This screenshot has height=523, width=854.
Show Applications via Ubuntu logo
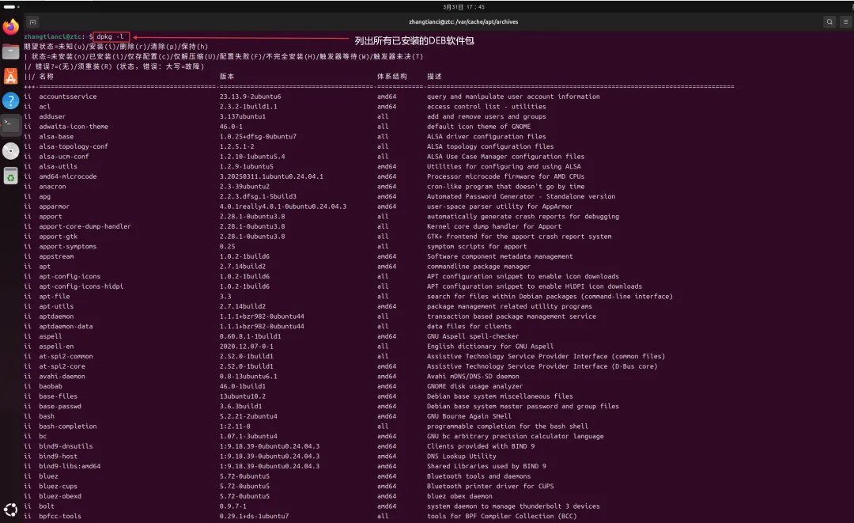point(11,510)
